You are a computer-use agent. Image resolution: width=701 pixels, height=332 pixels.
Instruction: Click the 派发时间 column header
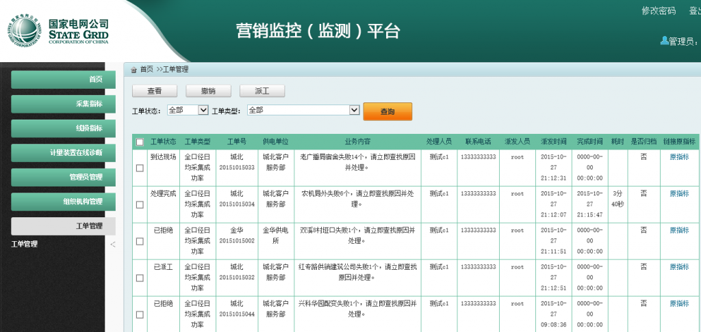coord(553,142)
